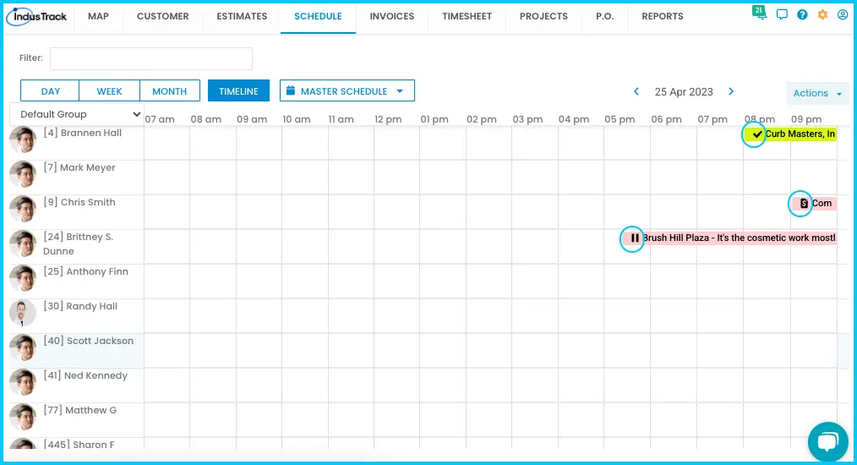Screen dimensions: 857x465
Task: Select technician [41] Ned Kennedy
Action: click(85, 376)
